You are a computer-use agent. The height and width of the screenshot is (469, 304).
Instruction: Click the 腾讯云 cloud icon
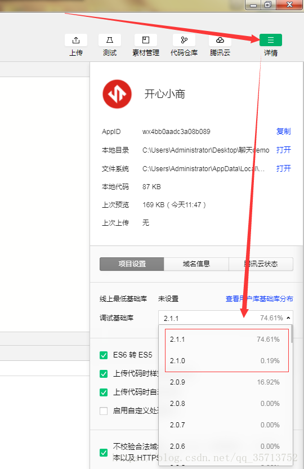click(220, 40)
